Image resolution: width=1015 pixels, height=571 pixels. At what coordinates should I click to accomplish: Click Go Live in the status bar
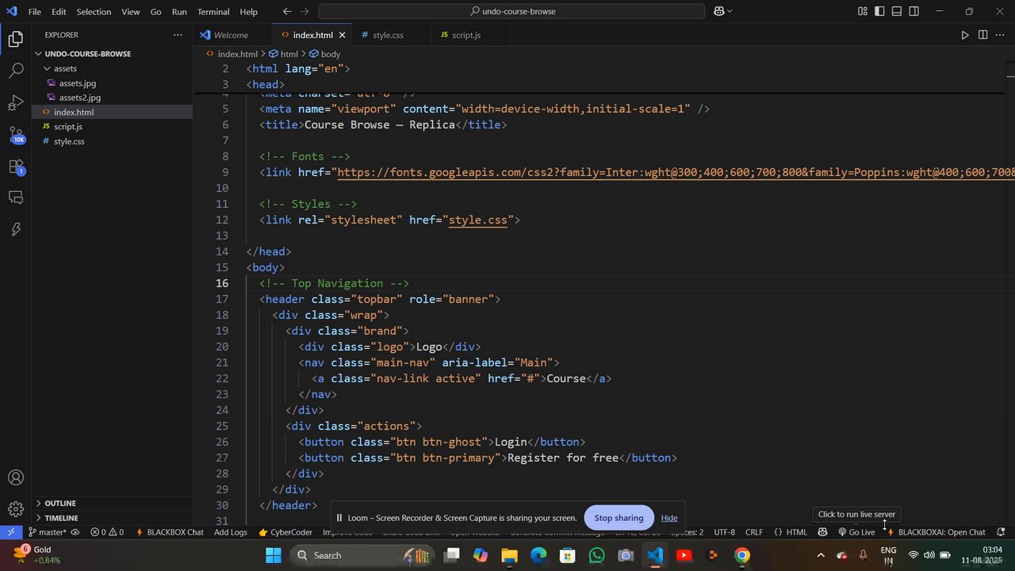[x=856, y=532]
